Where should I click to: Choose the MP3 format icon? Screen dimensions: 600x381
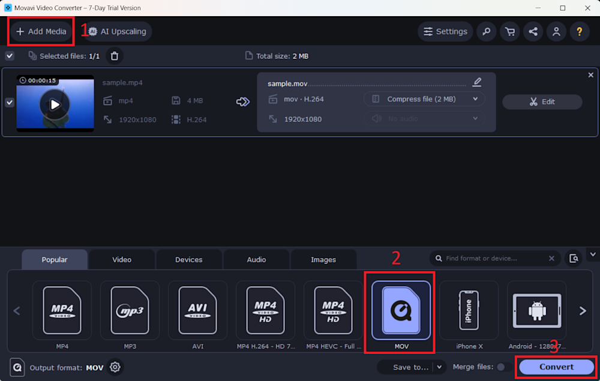[x=130, y=310]
